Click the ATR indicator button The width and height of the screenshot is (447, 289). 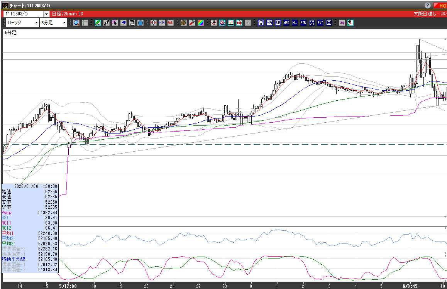coord(303,23)
